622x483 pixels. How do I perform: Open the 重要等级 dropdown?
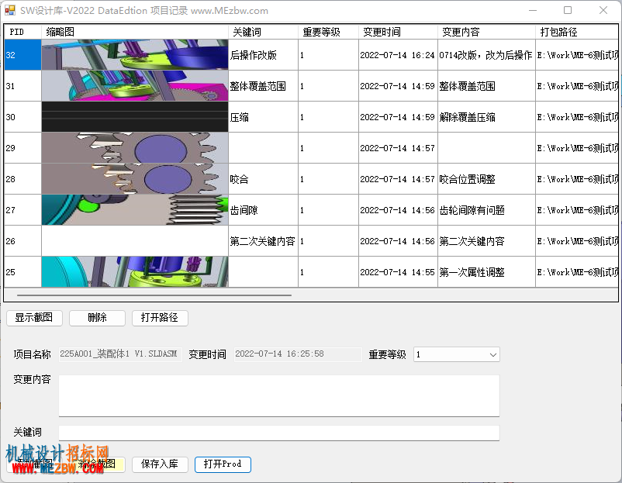tap(457, 354)
